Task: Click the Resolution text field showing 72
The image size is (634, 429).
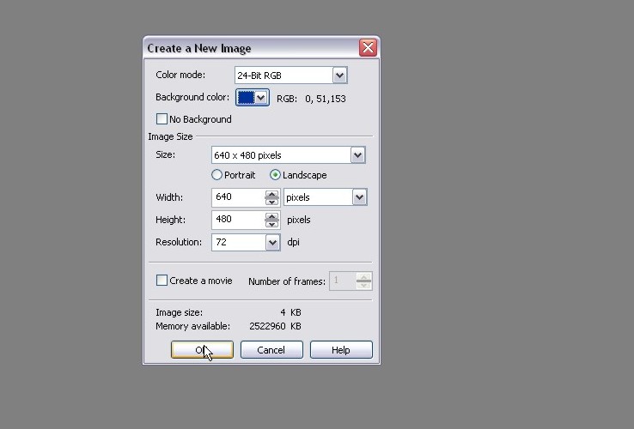Action: (238, 243)
